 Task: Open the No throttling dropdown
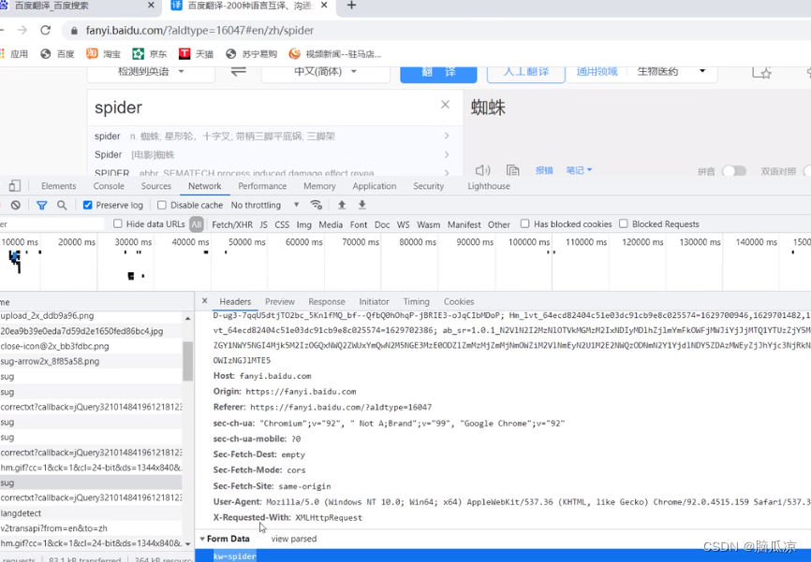pos(265,205)
